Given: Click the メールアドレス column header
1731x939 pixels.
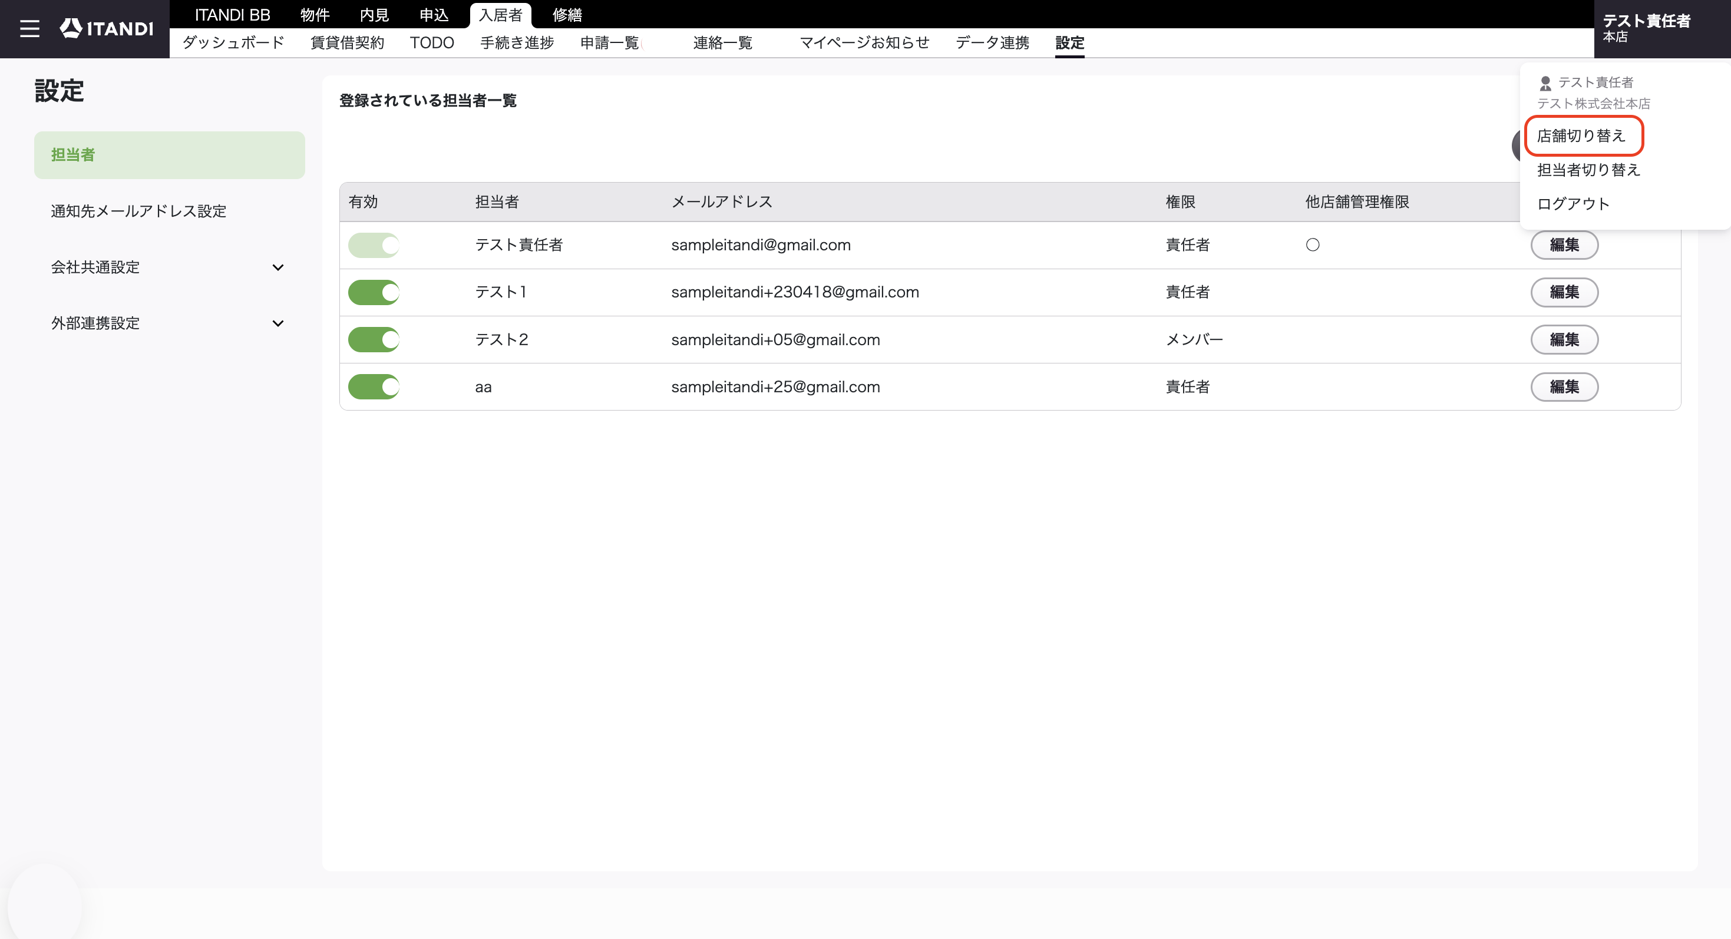Looking at the screenshot, I should (722, 202).
